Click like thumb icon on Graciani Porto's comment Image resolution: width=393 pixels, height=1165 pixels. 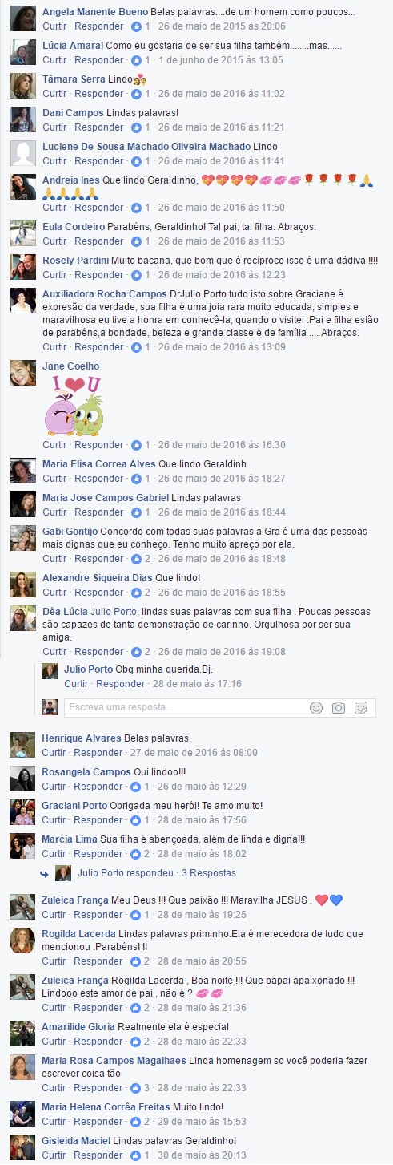136,820
